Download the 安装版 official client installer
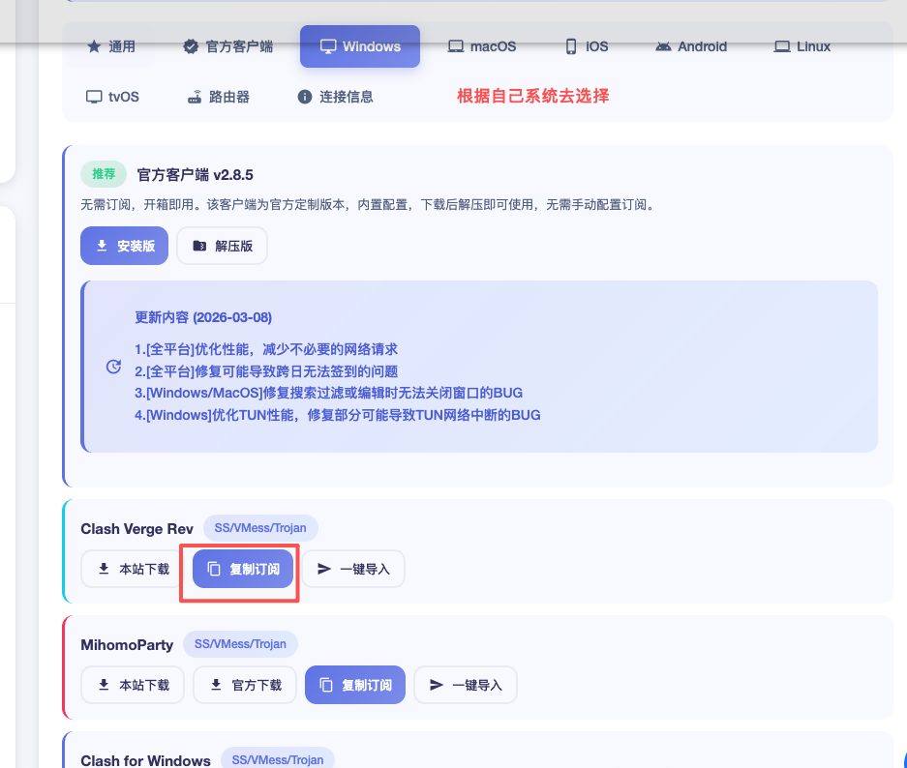The width and height of the screenshot is (907, 768). (x=124, y=246)
